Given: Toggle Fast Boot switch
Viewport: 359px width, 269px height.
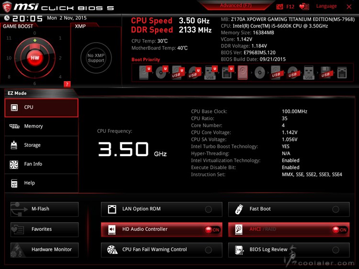Looking at the screenshot, I should [336, 209].
